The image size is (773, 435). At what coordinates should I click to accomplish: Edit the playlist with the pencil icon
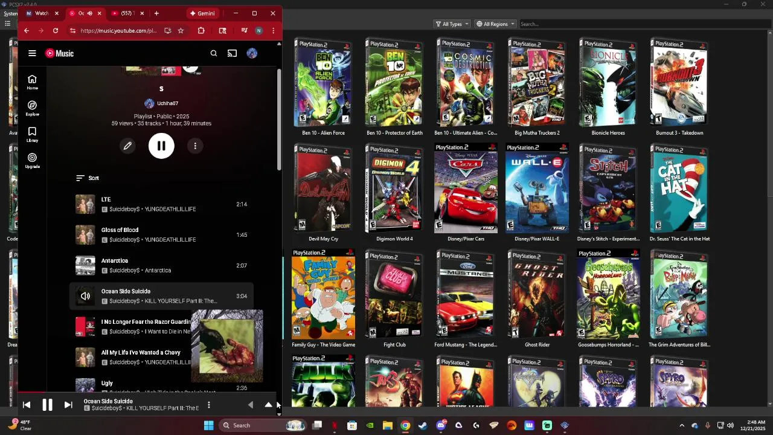(x=127, y=146)
